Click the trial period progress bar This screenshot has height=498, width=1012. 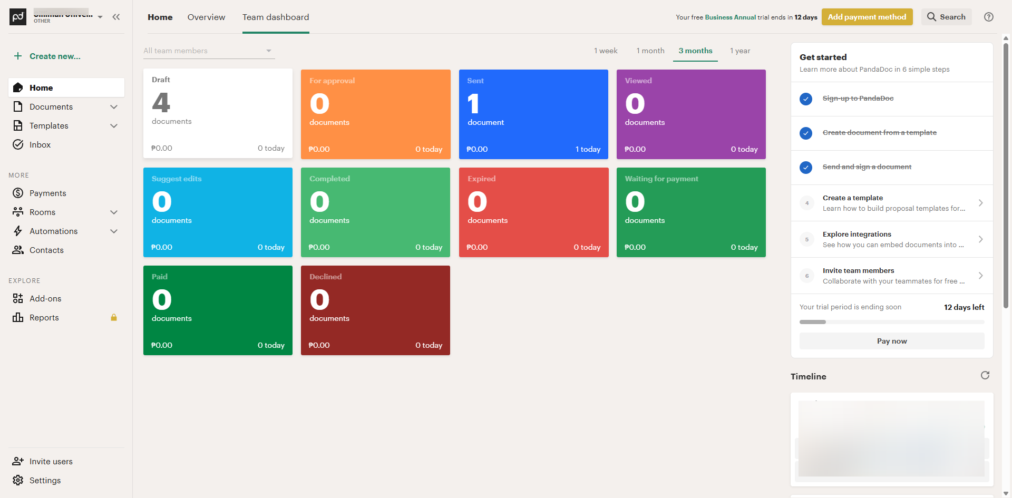click(891, 322)
